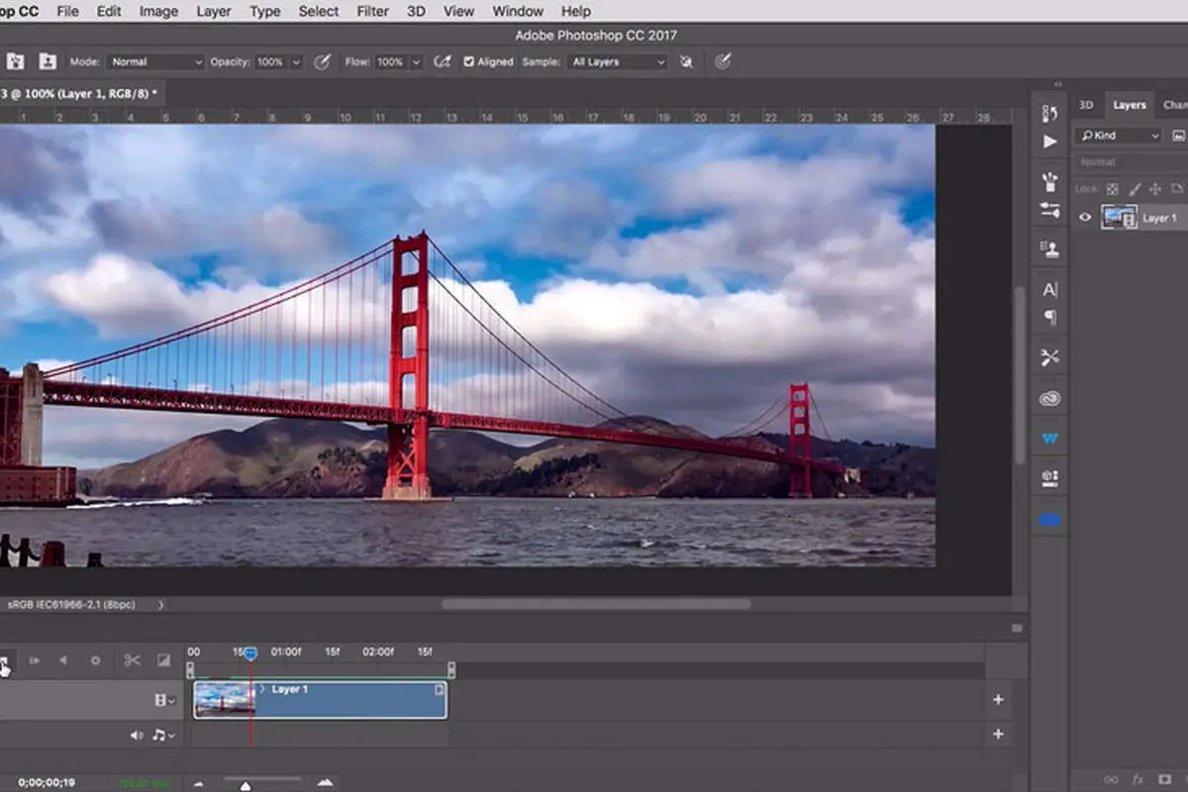Viewport: 1188px width, 792px height.
Task: Open the Actions panel play icon
Action: [x=1049, y=142]
